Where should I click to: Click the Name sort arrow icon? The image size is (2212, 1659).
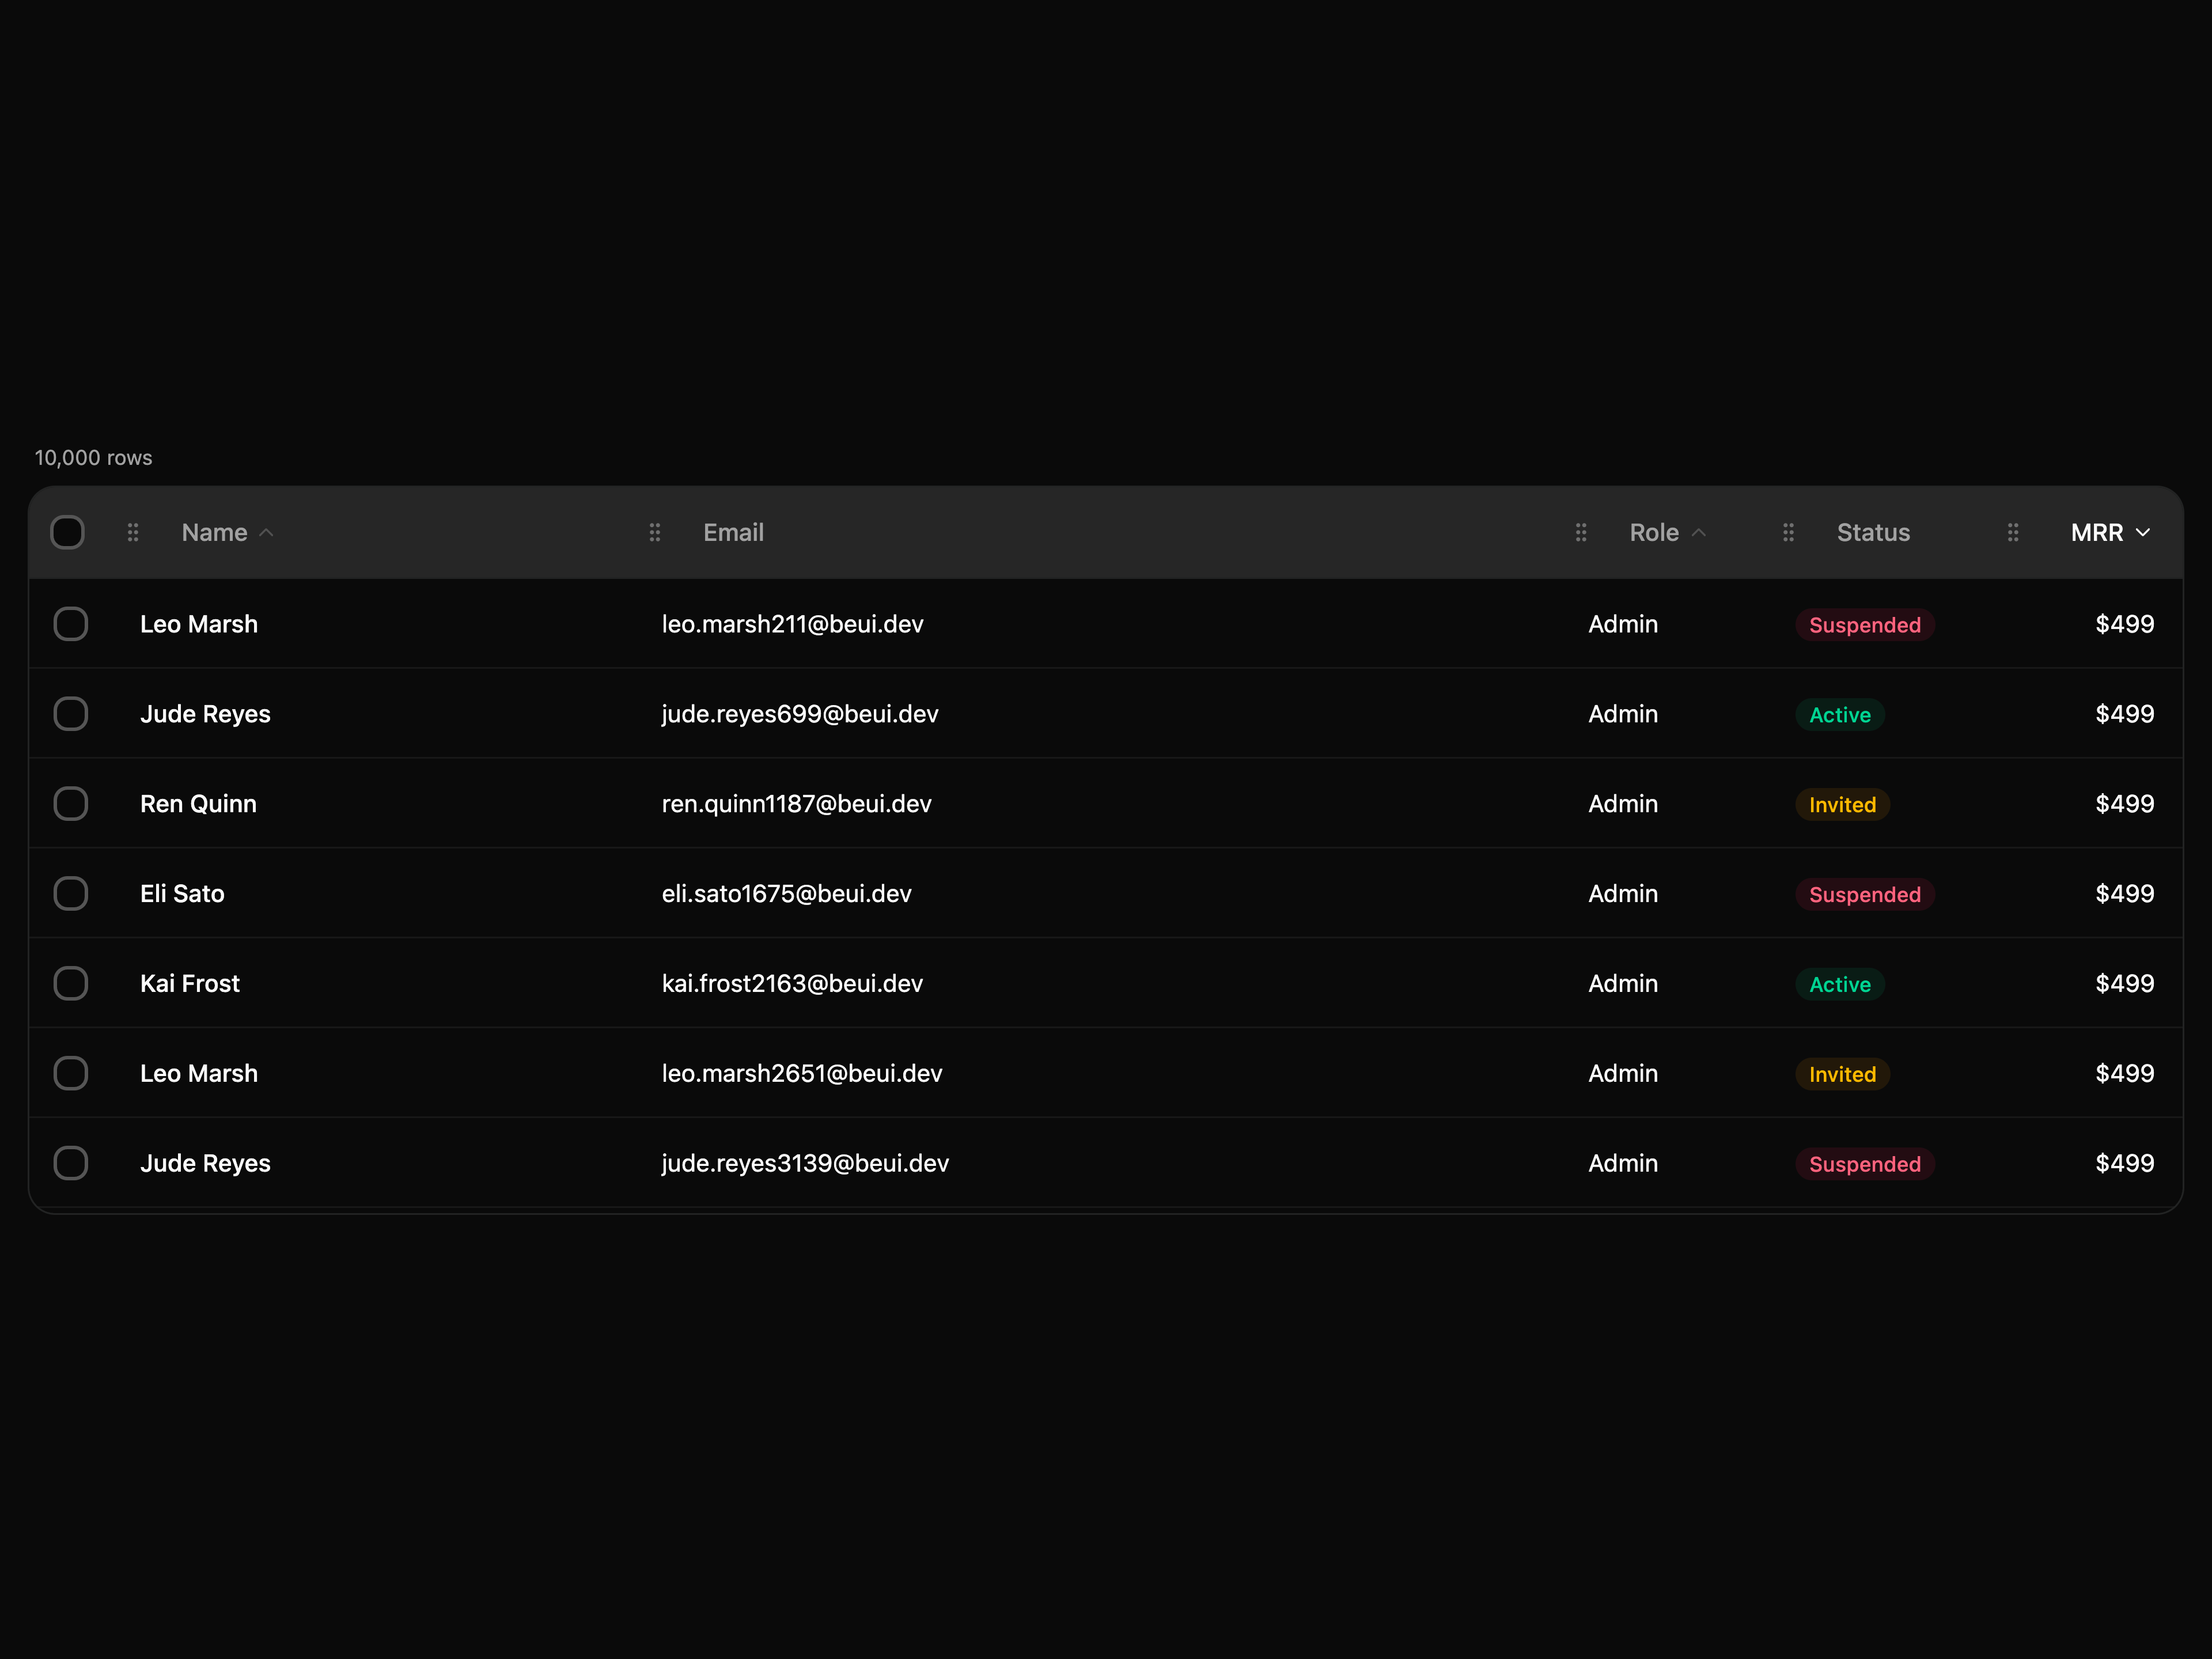click(266, 533)
